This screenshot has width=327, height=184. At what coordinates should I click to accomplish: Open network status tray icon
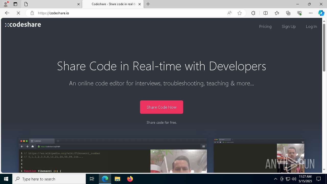pyautogui.click(x=288, y=179)
